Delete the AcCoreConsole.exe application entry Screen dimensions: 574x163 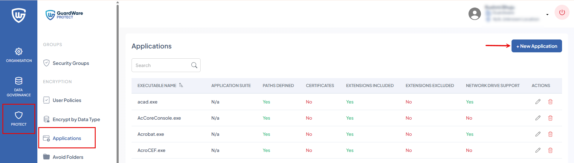pos(550,118)
